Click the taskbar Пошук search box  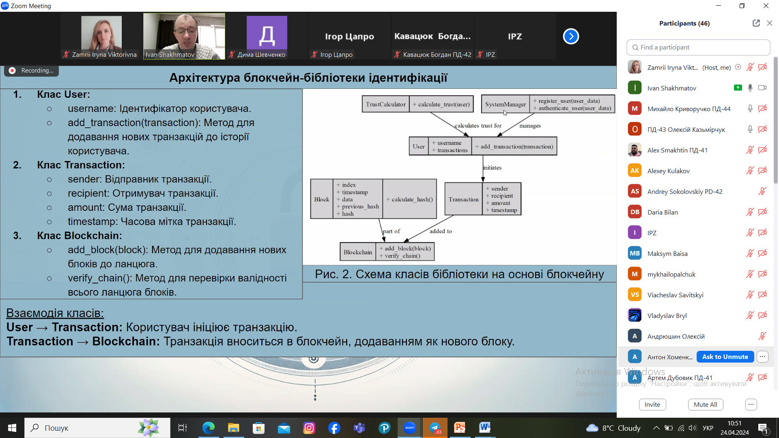point(97,428)
